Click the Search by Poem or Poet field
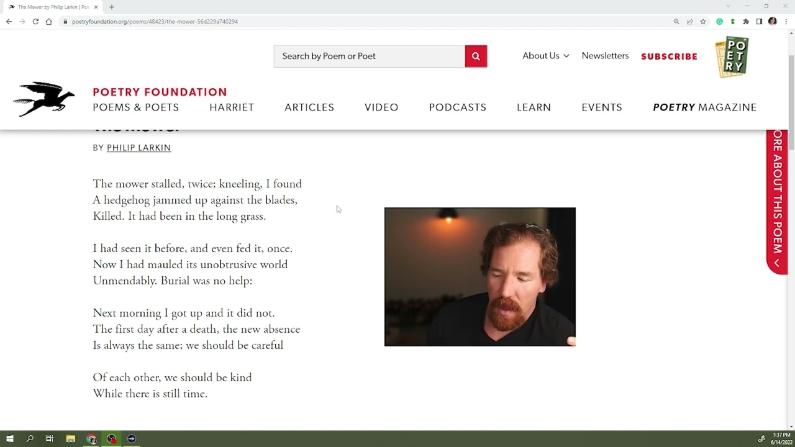 click(370, 56)
